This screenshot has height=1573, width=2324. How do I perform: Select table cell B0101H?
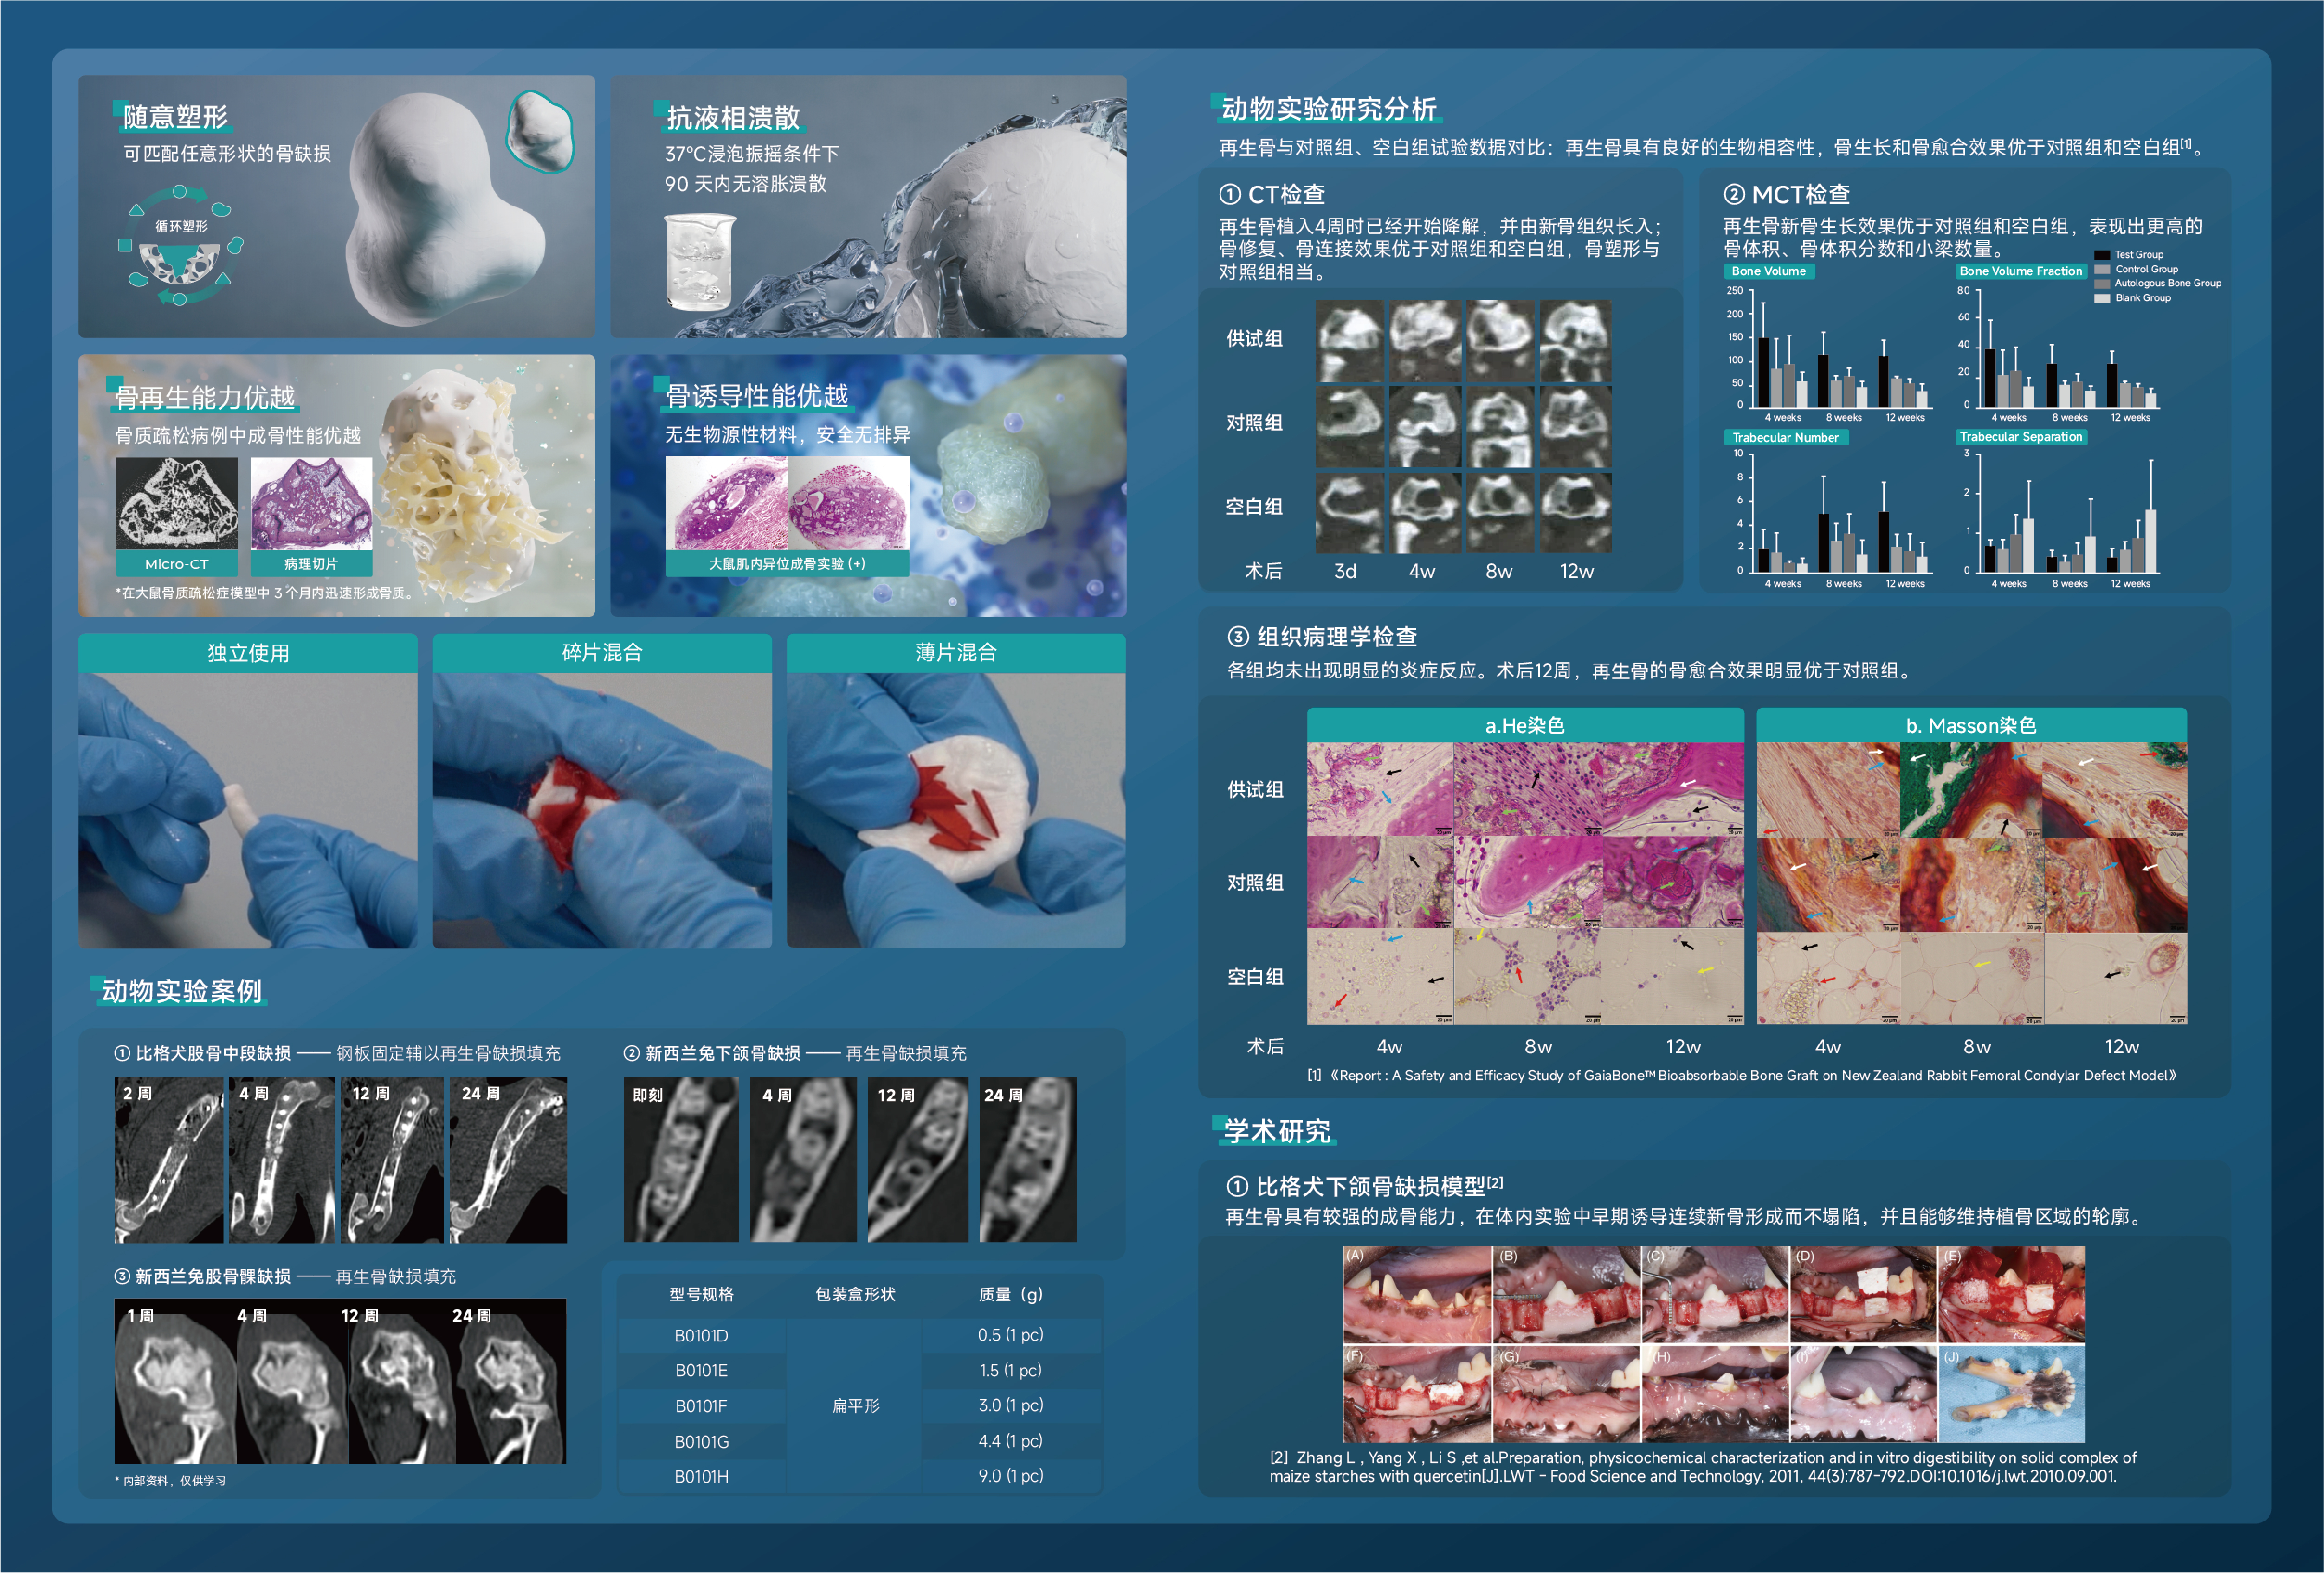pos(701,1476)
